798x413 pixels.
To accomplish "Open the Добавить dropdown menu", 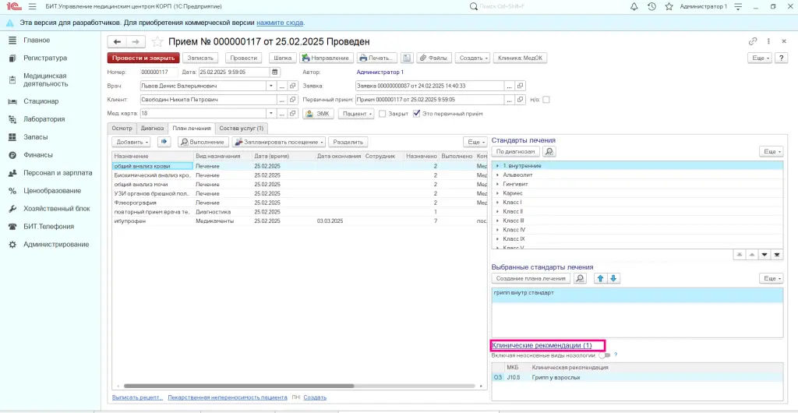I will 132,142.
